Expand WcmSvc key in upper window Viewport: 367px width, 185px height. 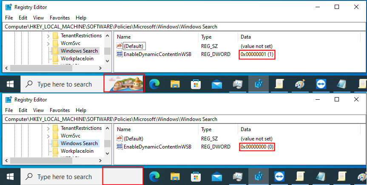(x=48, y=44)
